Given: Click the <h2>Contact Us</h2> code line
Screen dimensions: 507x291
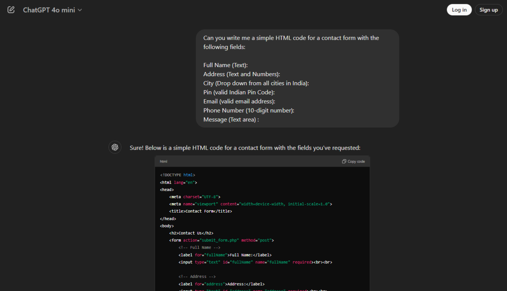Looking at the screenshot, I should coord(191,233).
